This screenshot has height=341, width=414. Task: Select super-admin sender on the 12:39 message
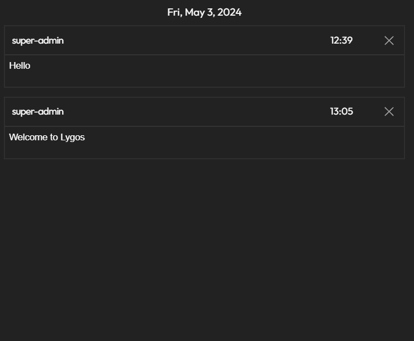37,40
